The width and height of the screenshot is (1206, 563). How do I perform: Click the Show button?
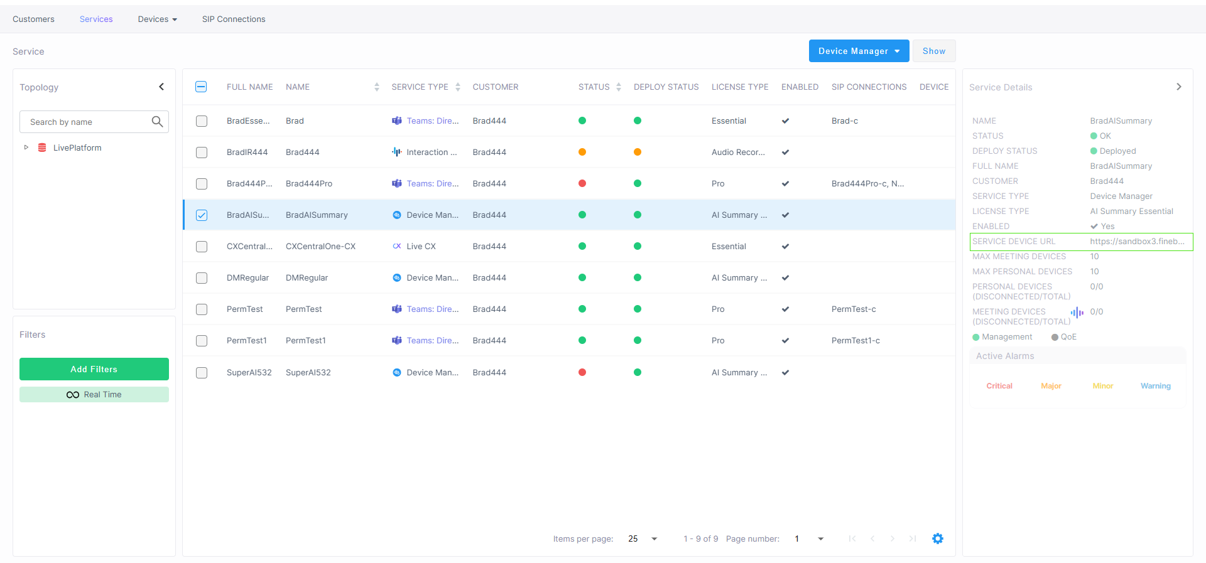[x=933, y=51]
